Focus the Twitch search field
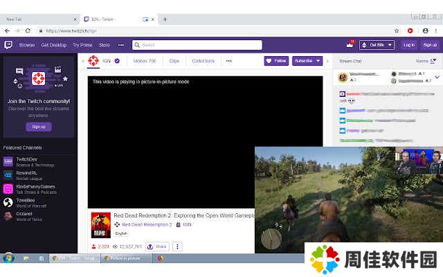This screenshot has height=277, width=443. pos(197,45)
